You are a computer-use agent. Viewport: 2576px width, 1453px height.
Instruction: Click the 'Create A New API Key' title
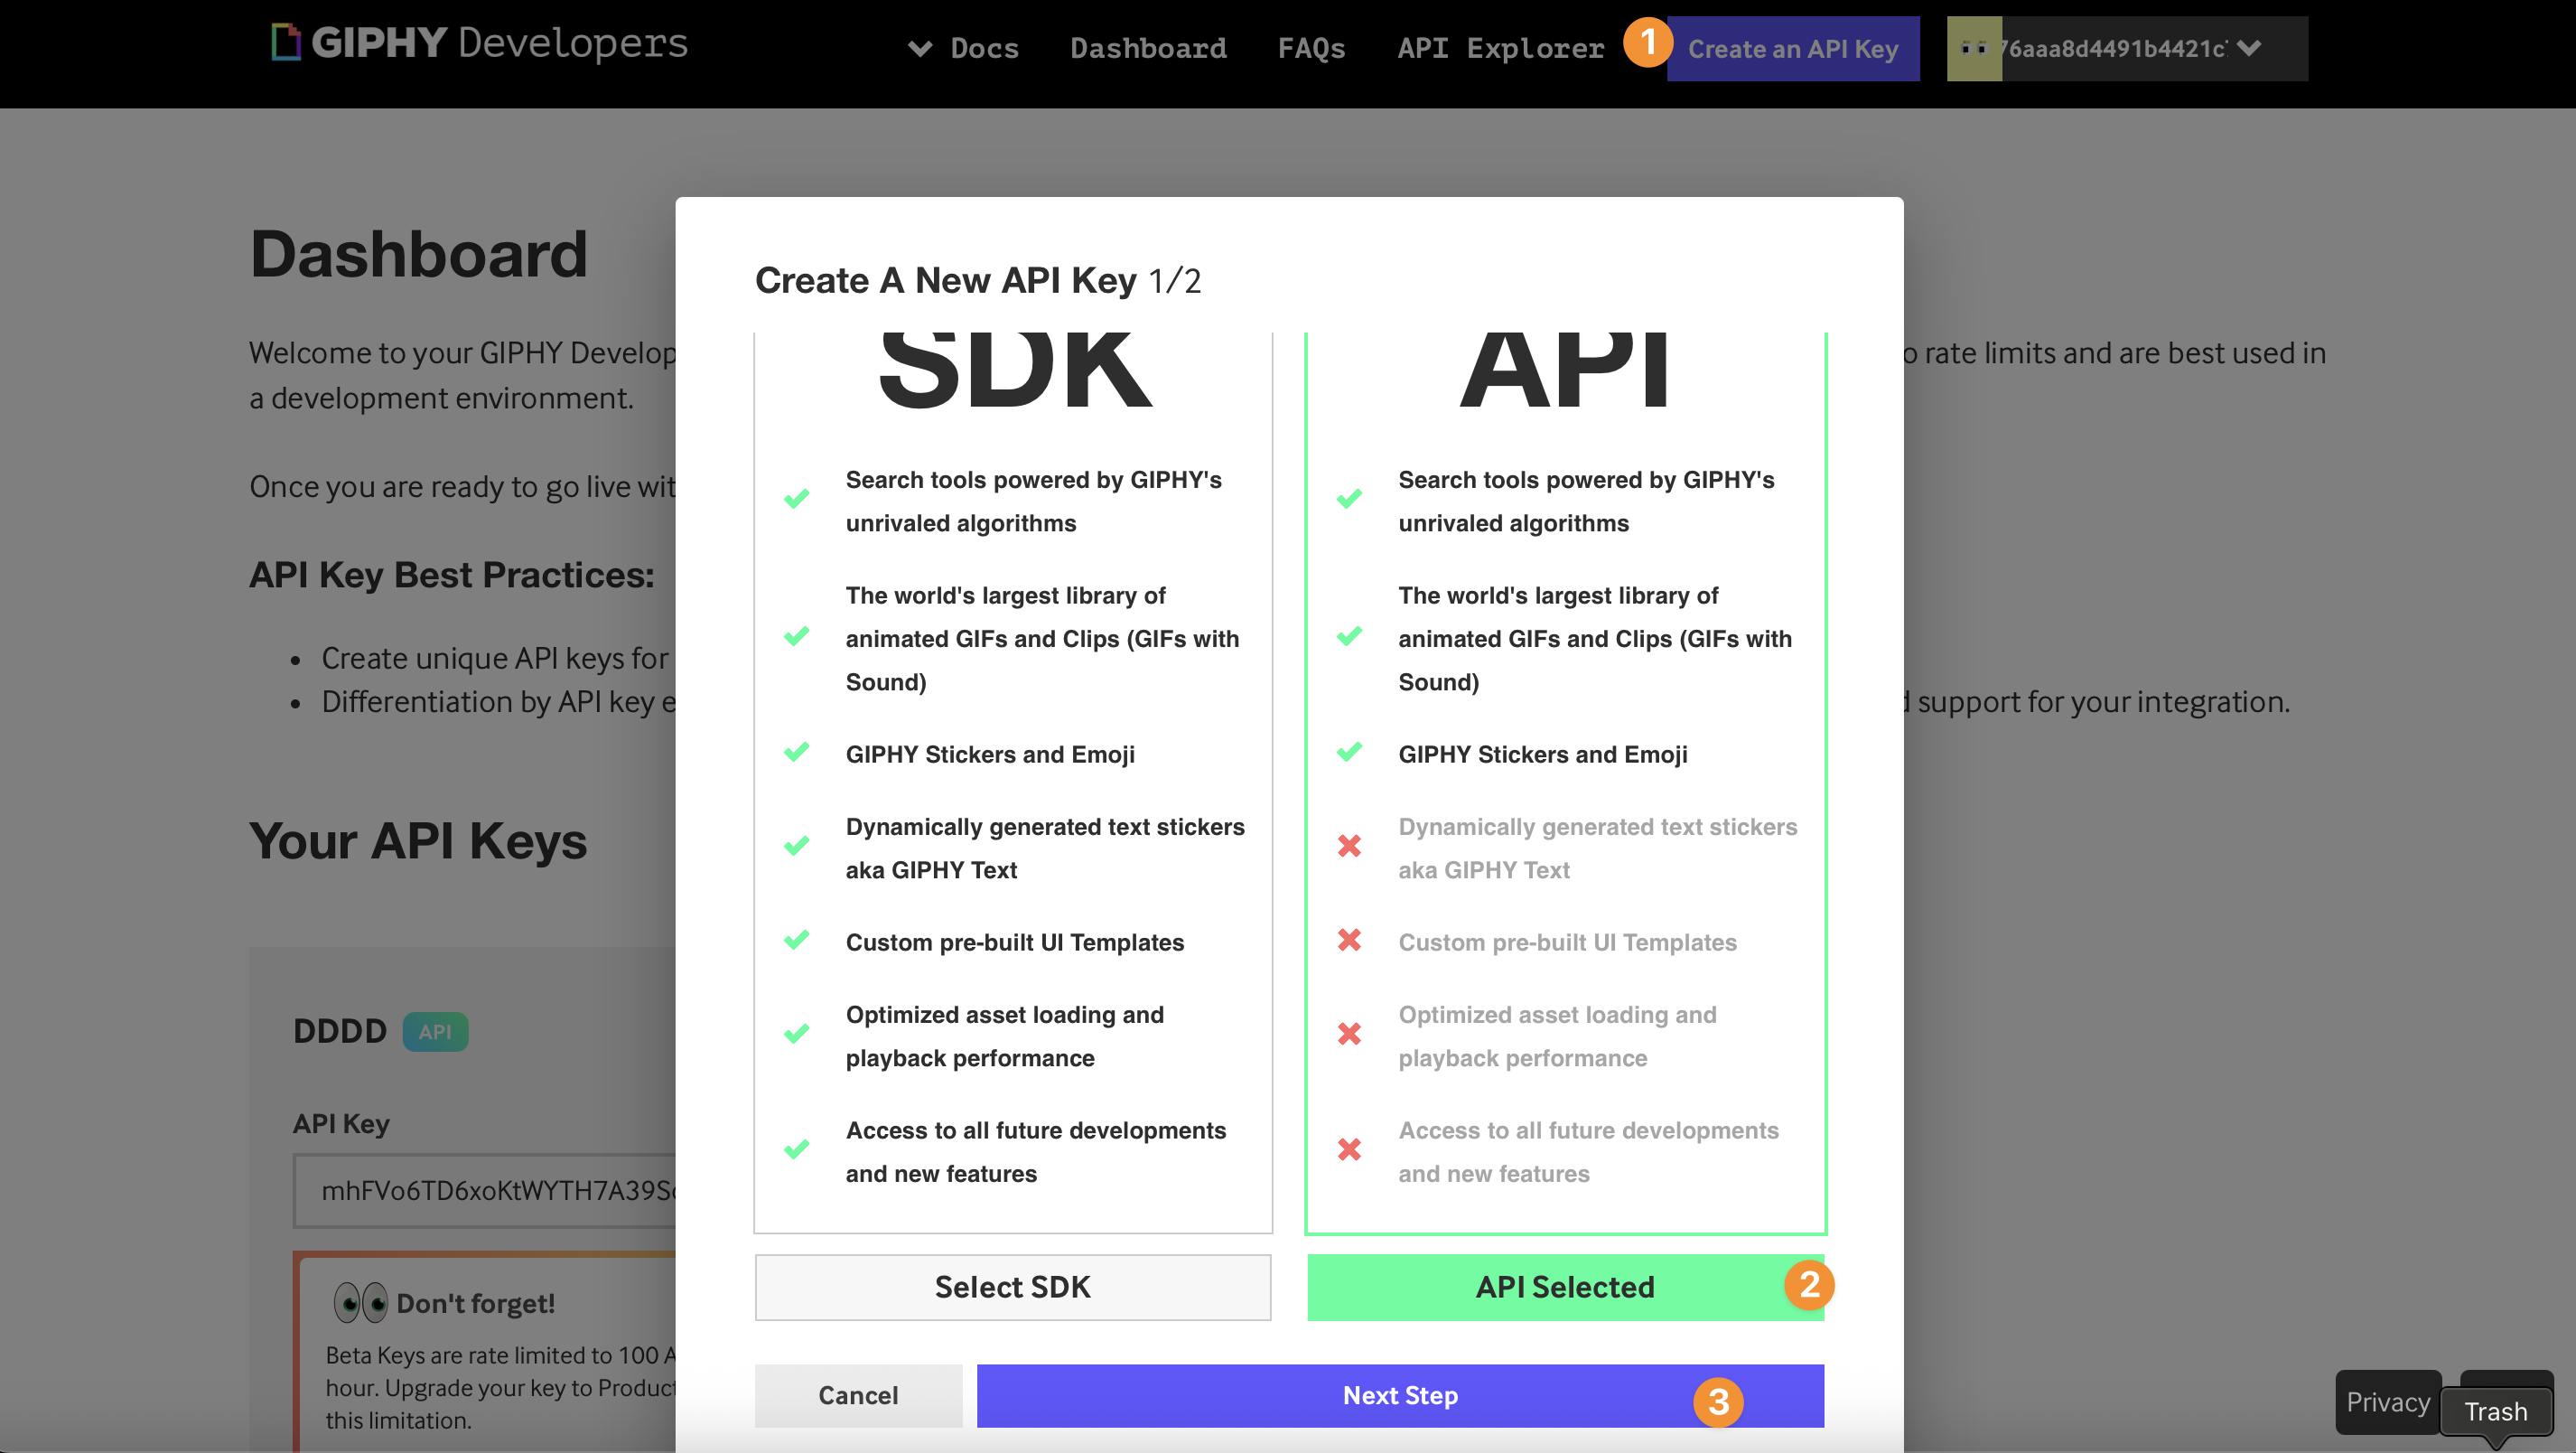tap(946, 280)
